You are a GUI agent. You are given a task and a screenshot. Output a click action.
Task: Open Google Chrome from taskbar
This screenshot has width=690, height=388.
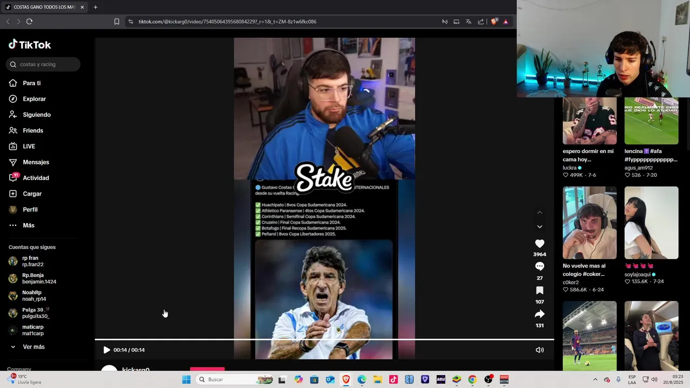(472, 379)
